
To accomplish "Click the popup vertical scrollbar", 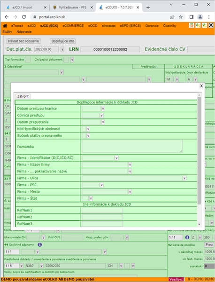I will 199,150.
